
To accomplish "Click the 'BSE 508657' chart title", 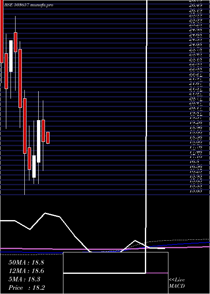I will click(16, 5).
